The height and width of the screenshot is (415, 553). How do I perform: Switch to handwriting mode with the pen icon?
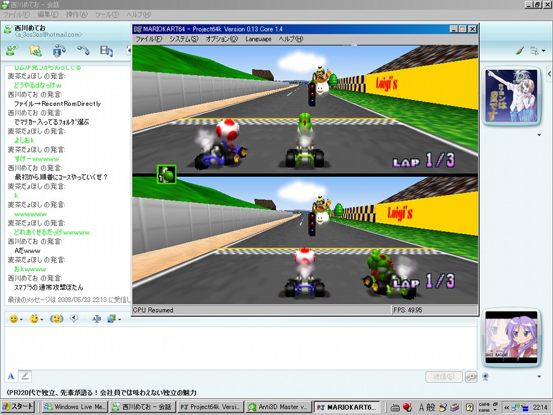25,376
